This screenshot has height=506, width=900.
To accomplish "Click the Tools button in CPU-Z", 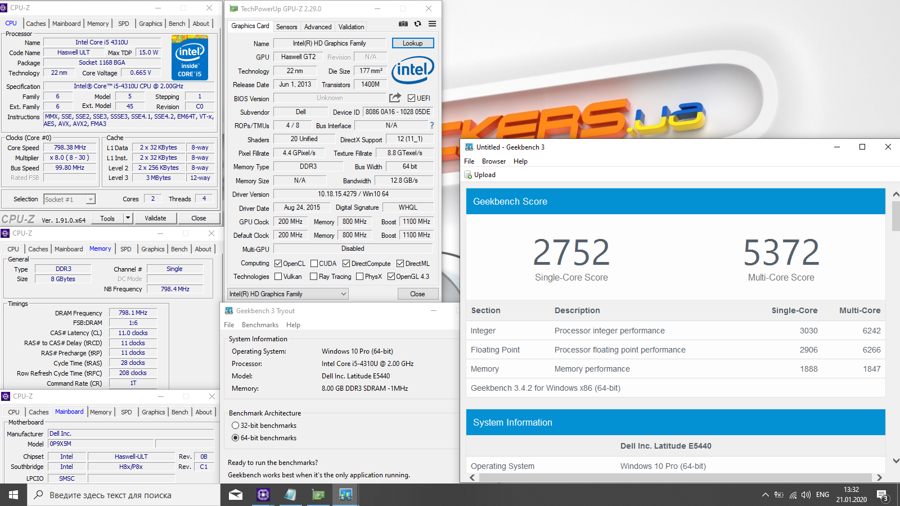I will (107, 218).
